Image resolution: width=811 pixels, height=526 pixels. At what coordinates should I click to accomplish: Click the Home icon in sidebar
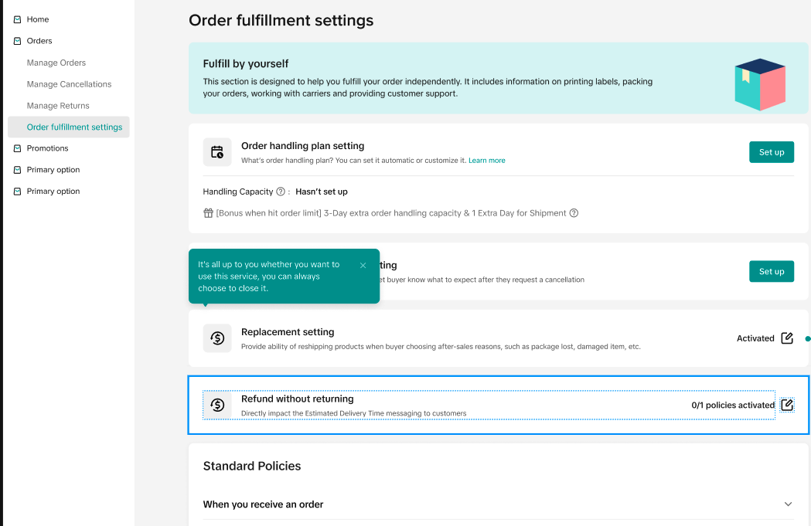[18, 19]
